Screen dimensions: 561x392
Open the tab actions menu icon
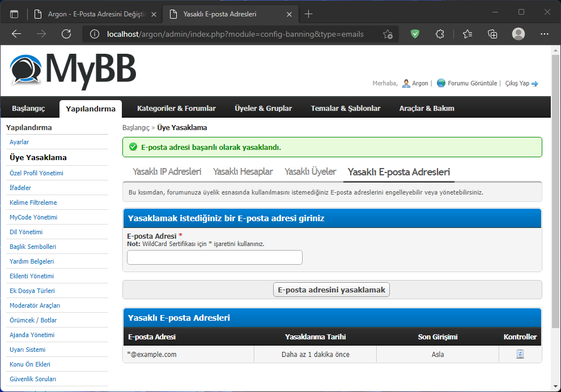click(14, 14)
